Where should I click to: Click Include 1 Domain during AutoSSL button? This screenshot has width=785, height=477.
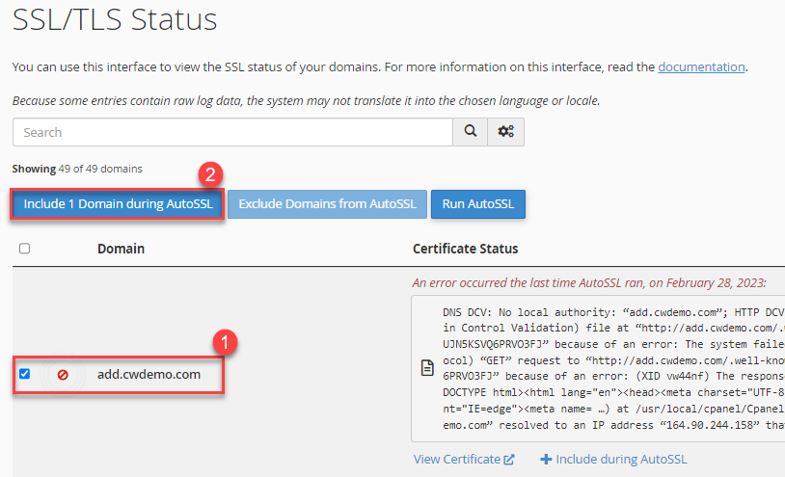point(118,204)
